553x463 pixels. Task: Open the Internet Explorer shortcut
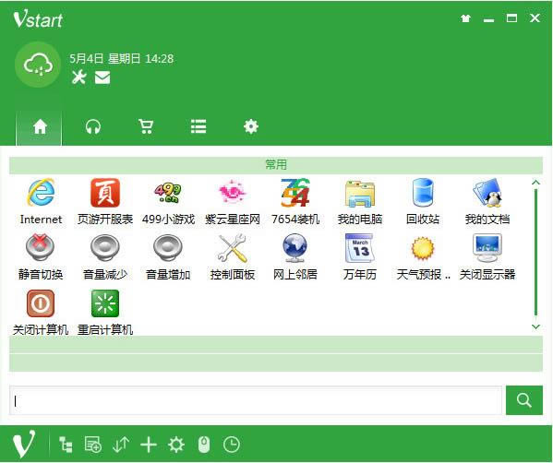pos(41,201)
